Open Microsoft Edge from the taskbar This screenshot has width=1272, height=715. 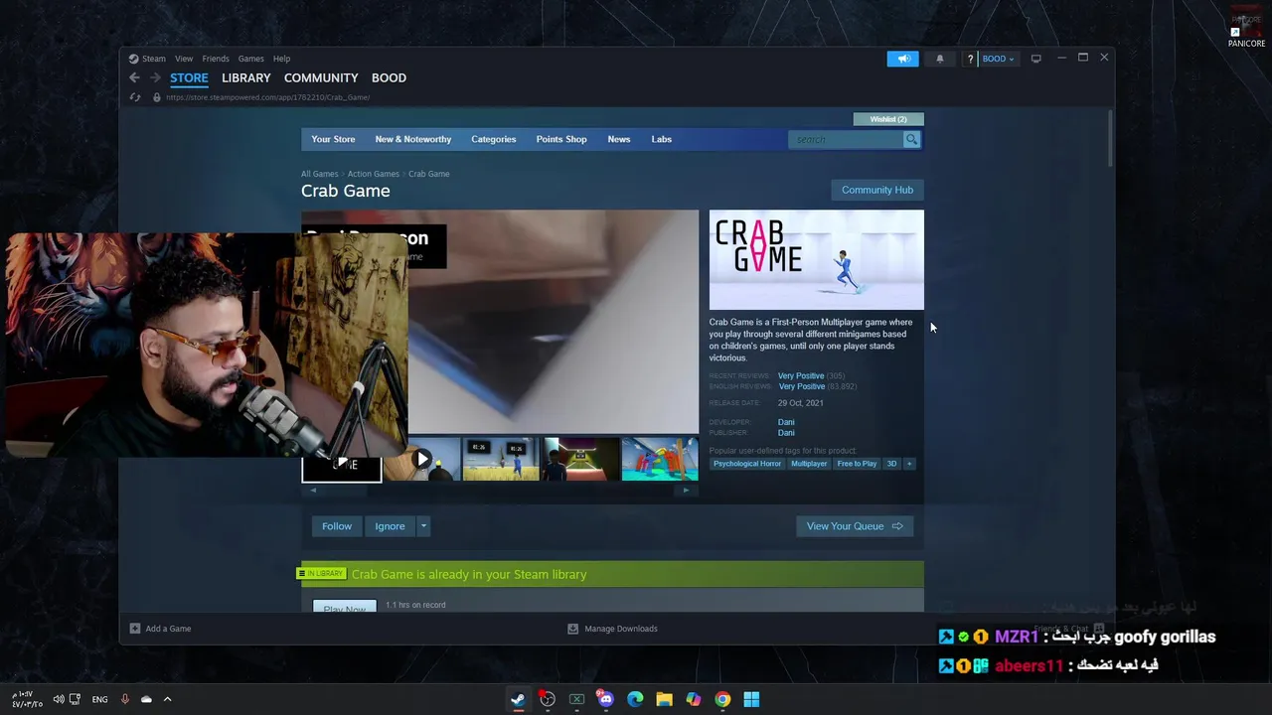[635, 699]
